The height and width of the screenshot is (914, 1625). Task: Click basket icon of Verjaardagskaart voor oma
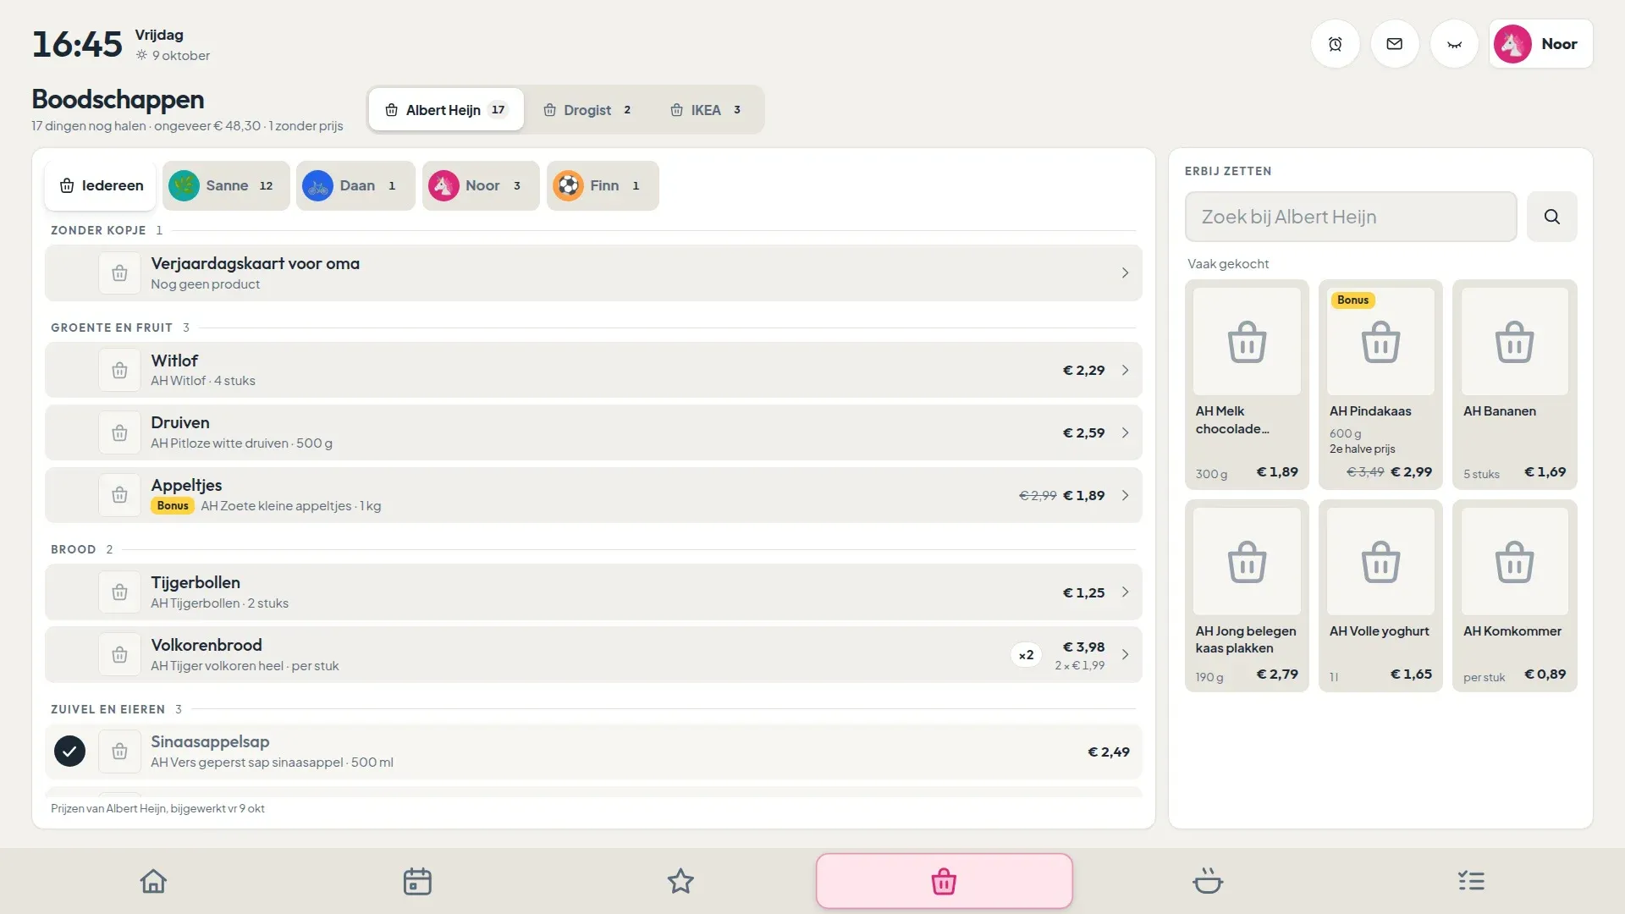119,273
